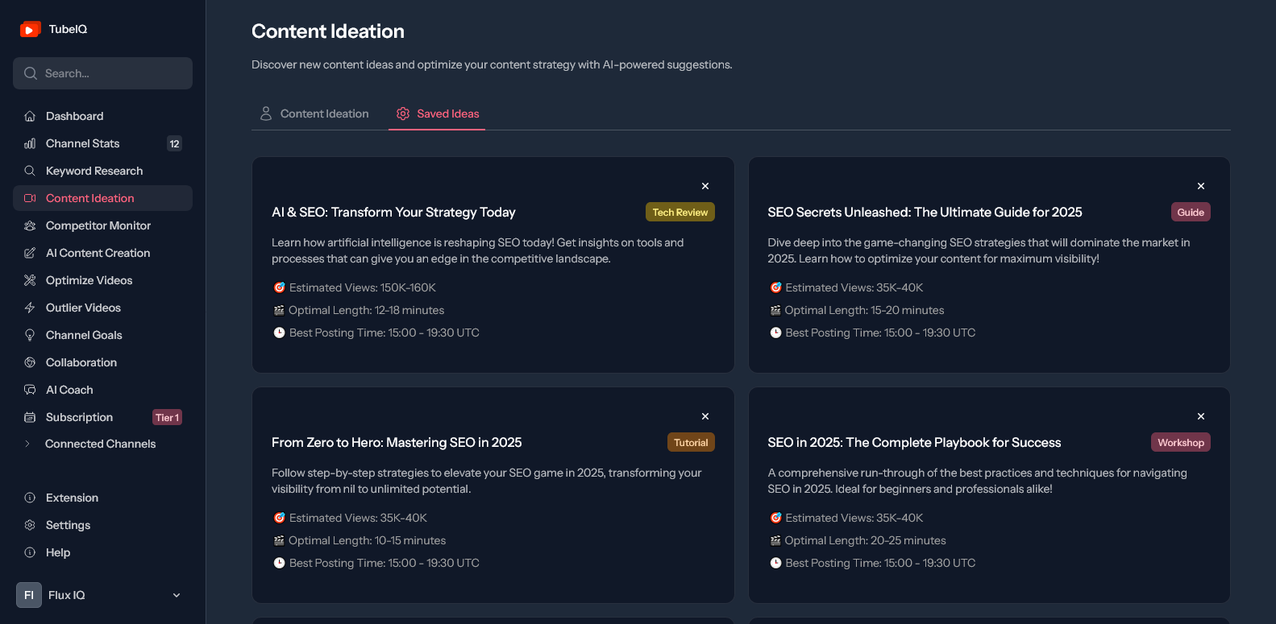
Task: Click the TubeIQ logo icon
Action: click(x=30, y=29)
